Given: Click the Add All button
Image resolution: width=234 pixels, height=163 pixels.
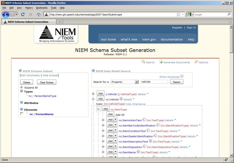Looking at the screenshot, I should (x=110, y=114).
